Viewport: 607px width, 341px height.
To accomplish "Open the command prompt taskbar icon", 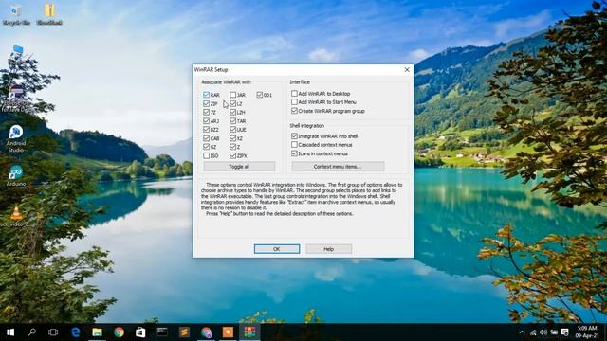I will (162, 332).
